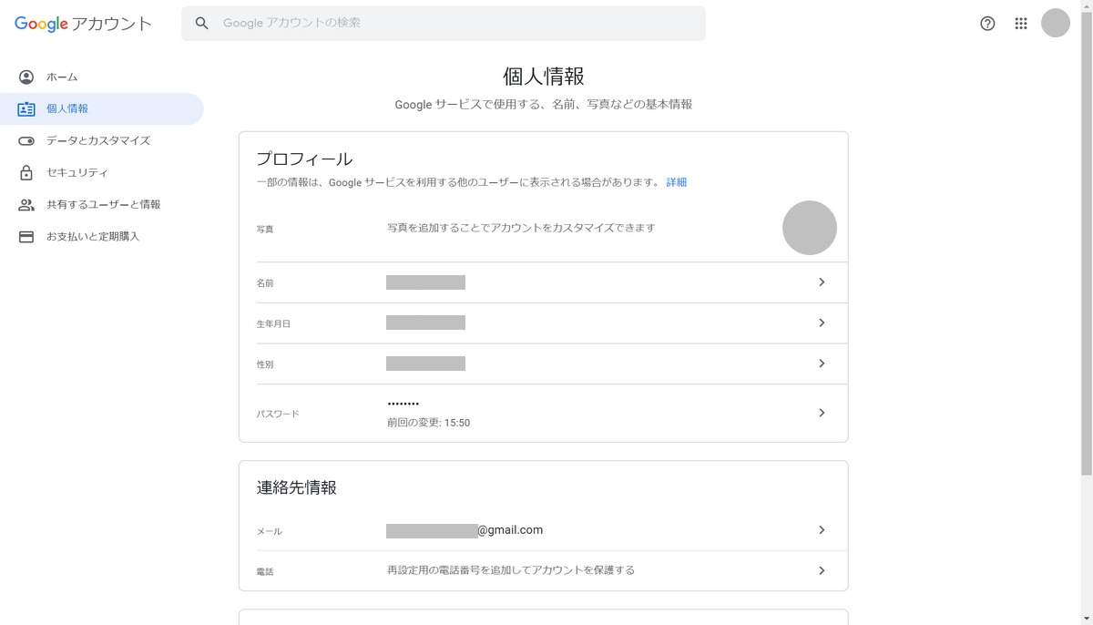Viewport: 1093px width, 625px height.
Task: Expand the 性別 row chevron
Action: 822,364
